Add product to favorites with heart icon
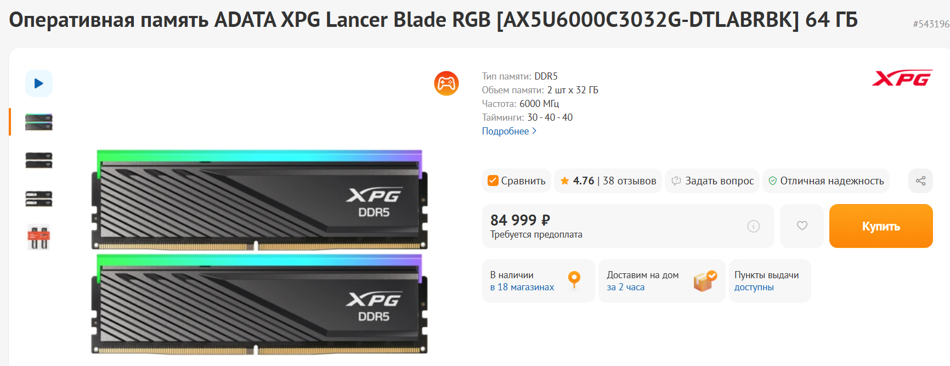 tap(802, 226)
